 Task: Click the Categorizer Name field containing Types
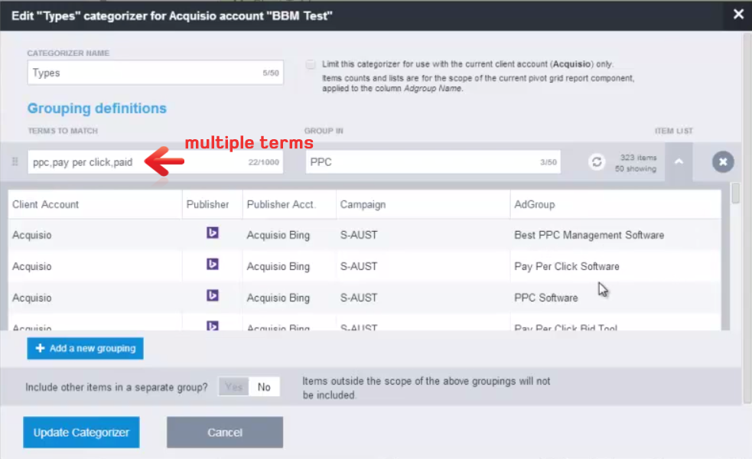point(155,73)
